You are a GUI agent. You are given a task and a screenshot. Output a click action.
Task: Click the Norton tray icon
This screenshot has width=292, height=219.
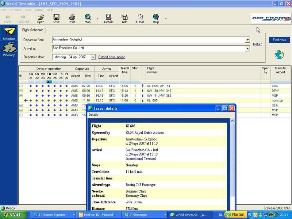pos(235,215)
